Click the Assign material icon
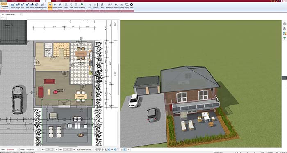This screenshot has height=153, width=287. (x=18, y=6)
